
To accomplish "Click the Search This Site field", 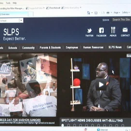I will tap(122, 20).
